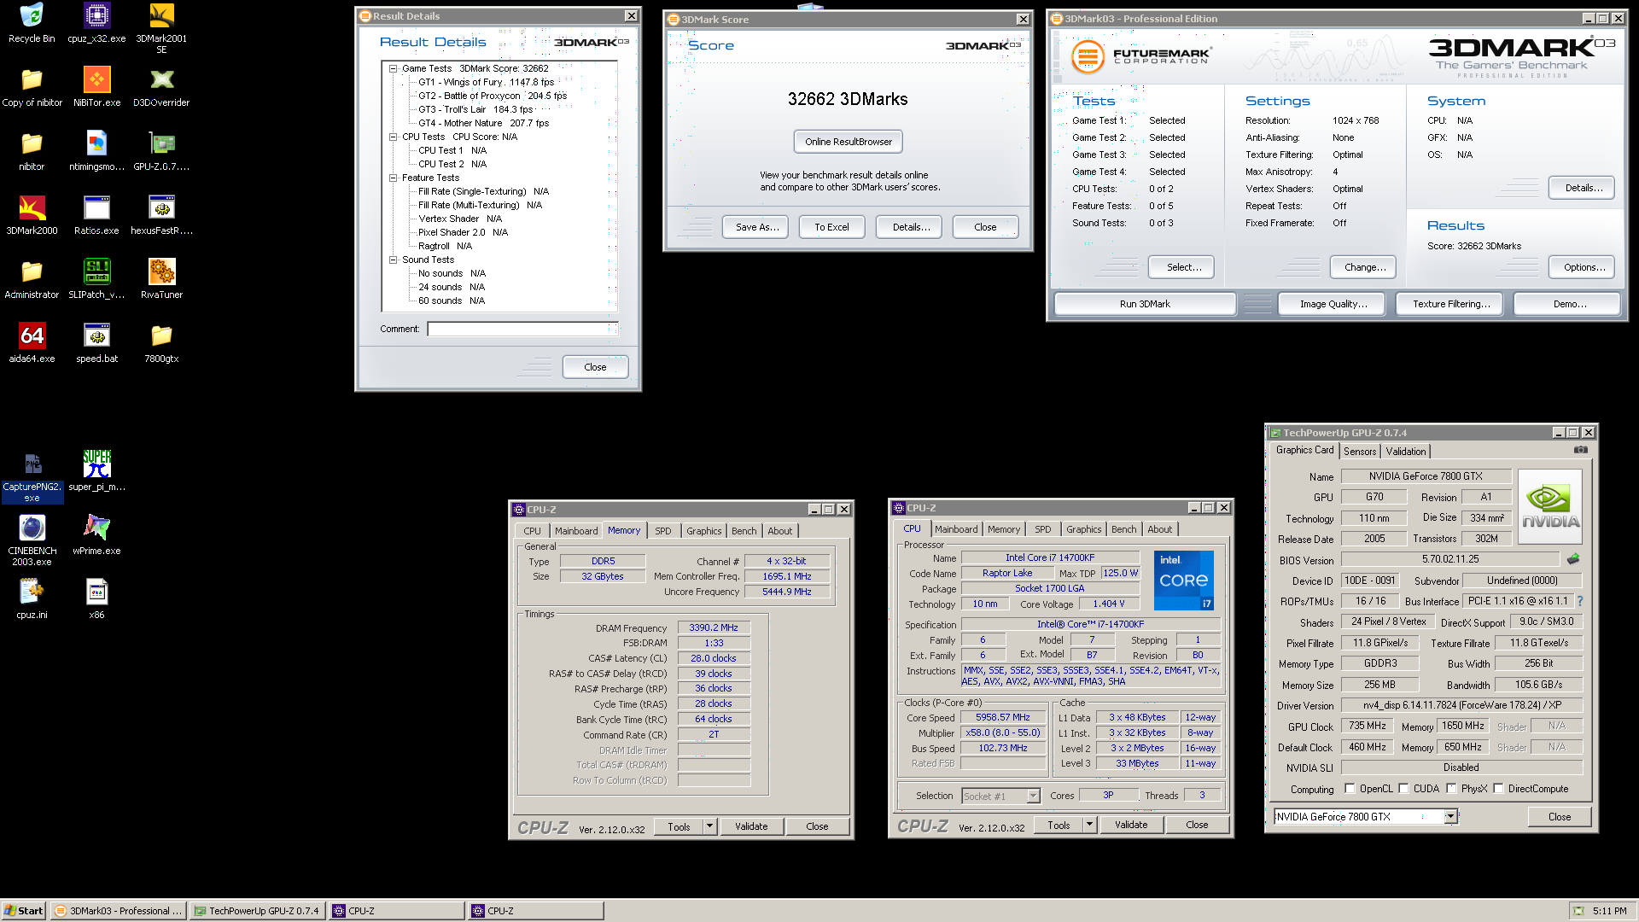
Task: Open Image Quality... in 3DMark03
Action: pos(1333,304)
